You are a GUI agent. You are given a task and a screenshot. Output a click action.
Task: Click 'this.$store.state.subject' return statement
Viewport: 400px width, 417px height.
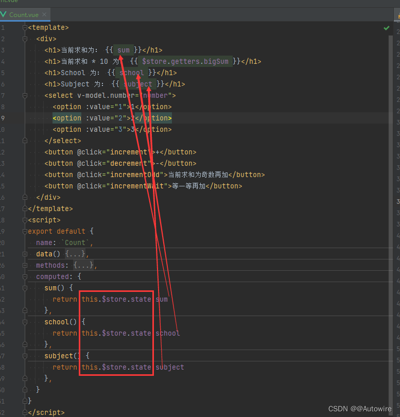point(118,368)
